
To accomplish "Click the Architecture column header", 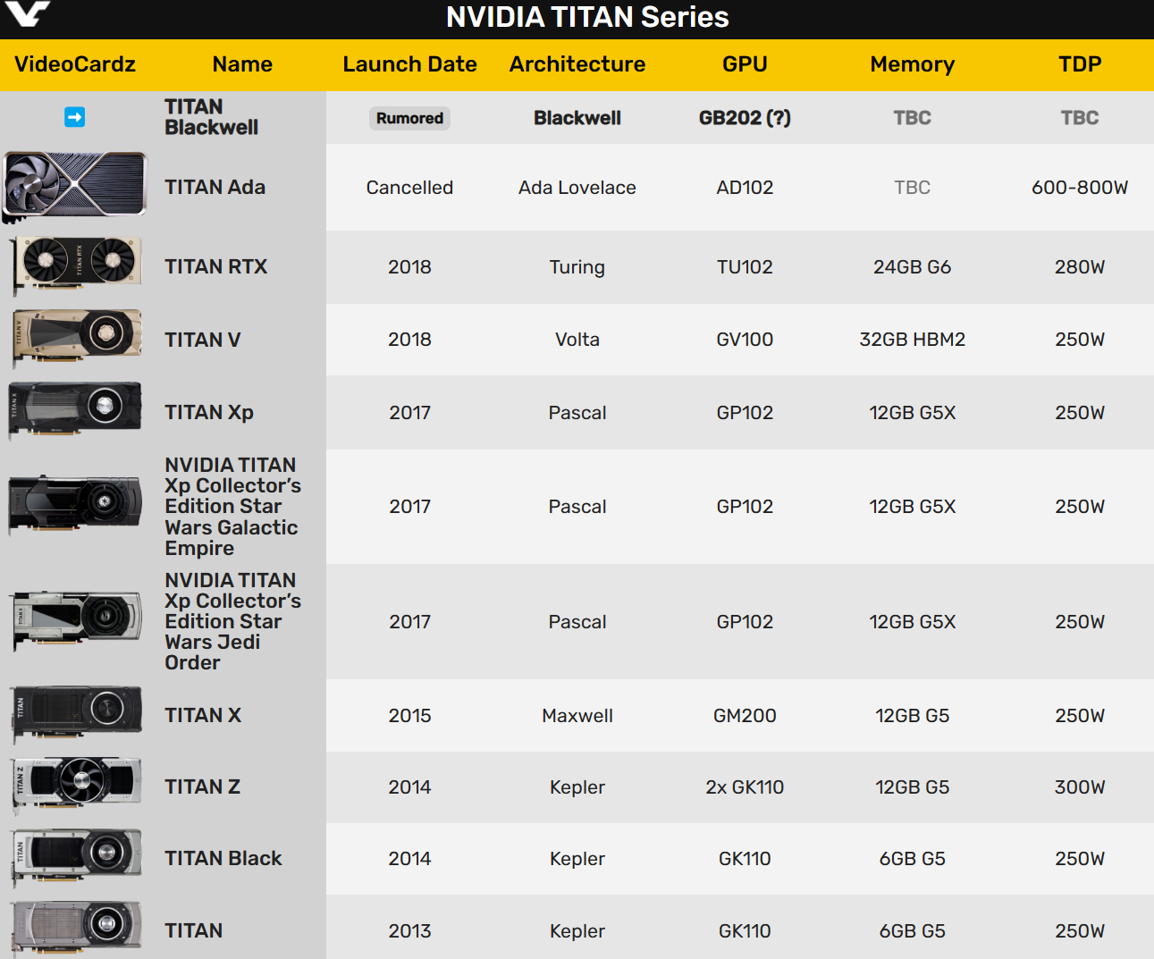I will (x=577, y=64).
